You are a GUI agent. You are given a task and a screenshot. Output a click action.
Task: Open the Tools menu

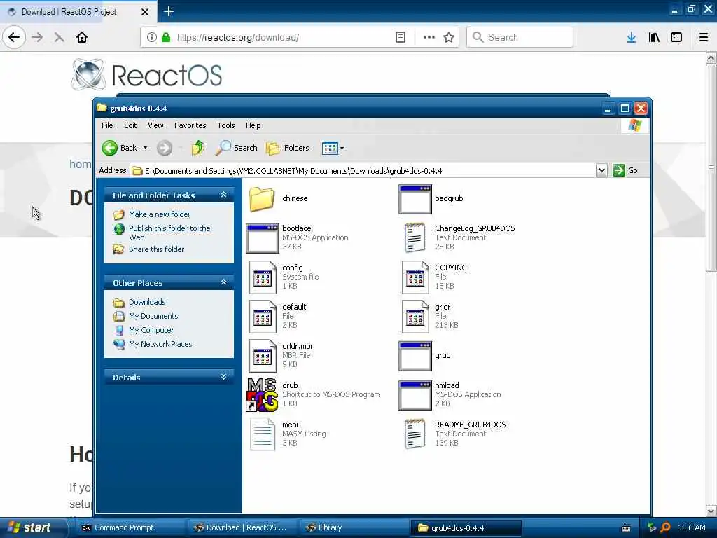click(x=226, y=125)
